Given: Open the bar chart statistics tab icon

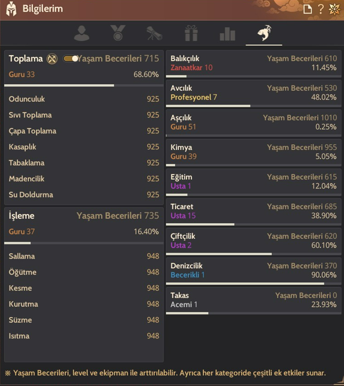Looking at the screenshot, I should (x=228, y=34).
